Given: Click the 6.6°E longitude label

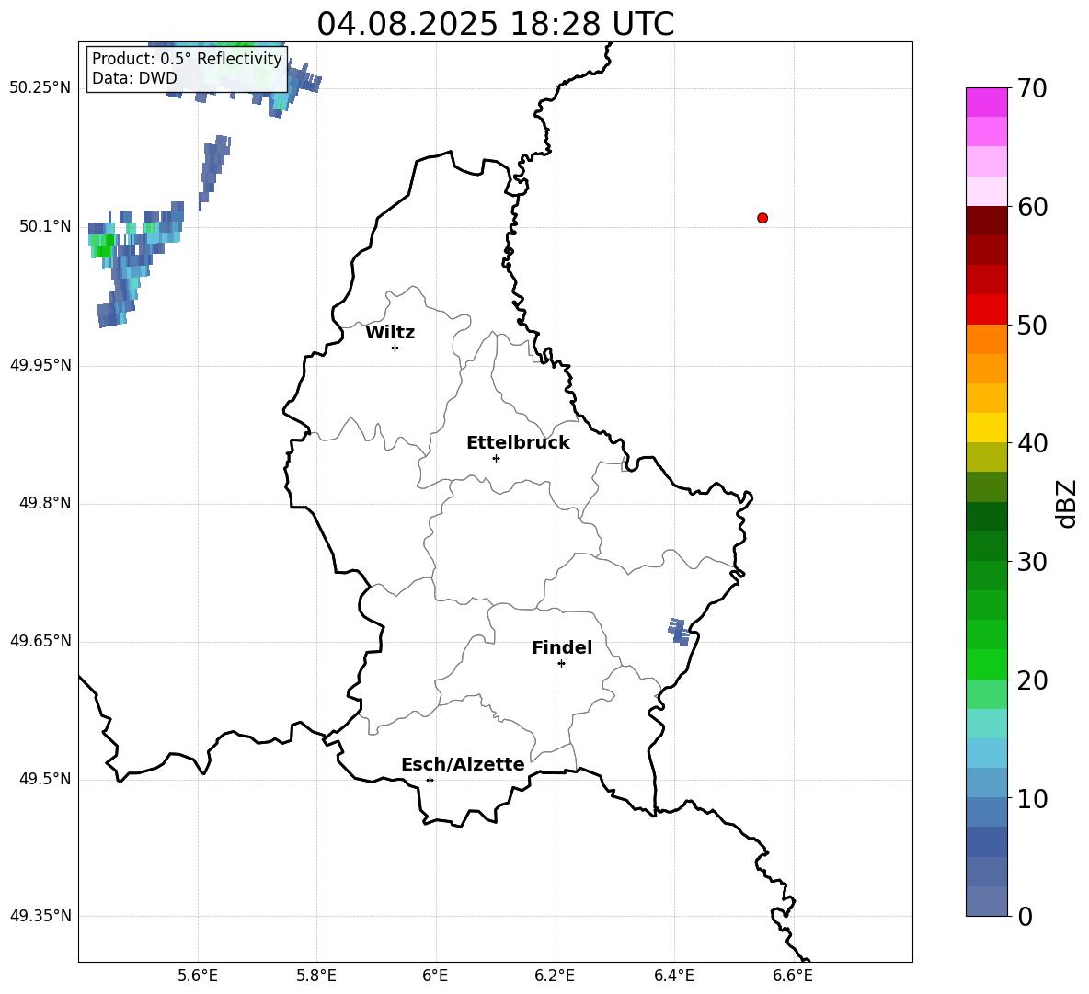Looking at the screenshot, I should [793, 976].
